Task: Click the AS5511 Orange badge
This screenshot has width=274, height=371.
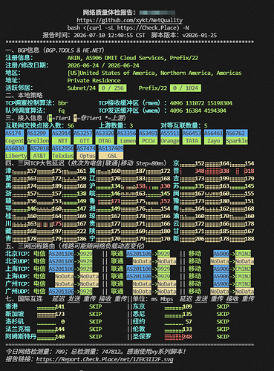Action: pos(170,137)
